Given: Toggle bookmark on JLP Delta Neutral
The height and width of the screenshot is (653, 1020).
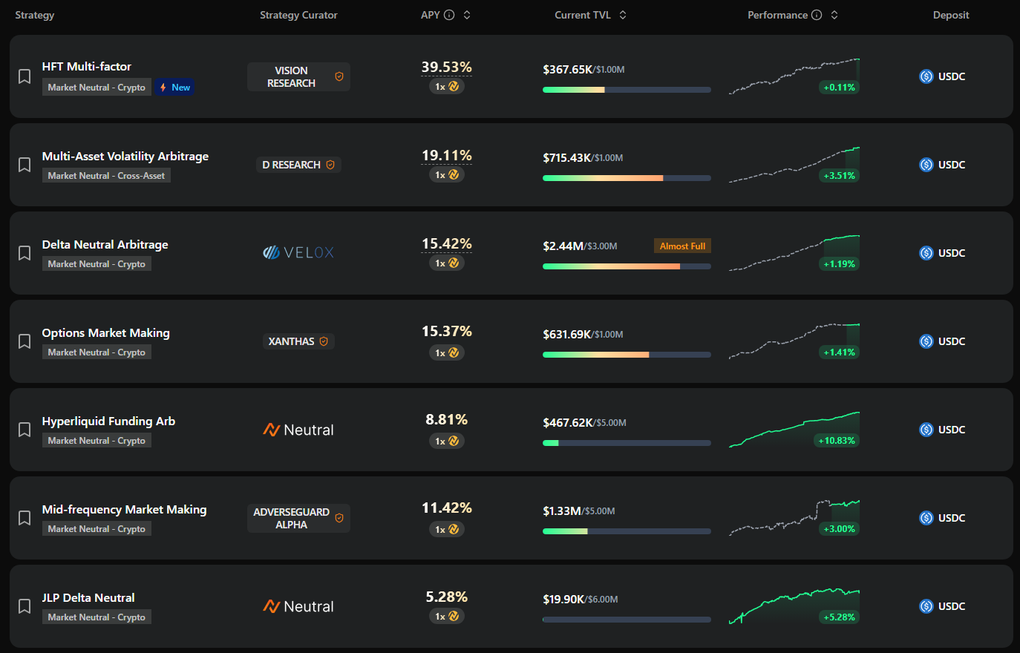Looking at the screenshot, I should 24,606.
